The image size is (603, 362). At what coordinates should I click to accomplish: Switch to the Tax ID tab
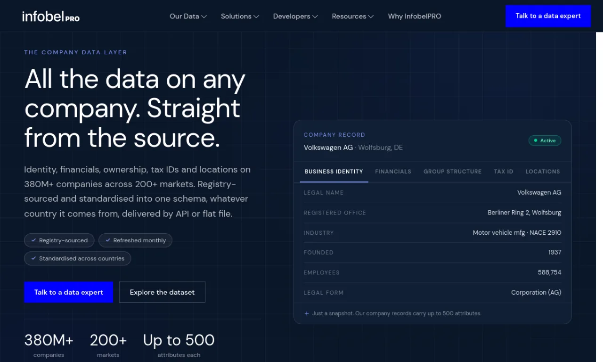503,172
